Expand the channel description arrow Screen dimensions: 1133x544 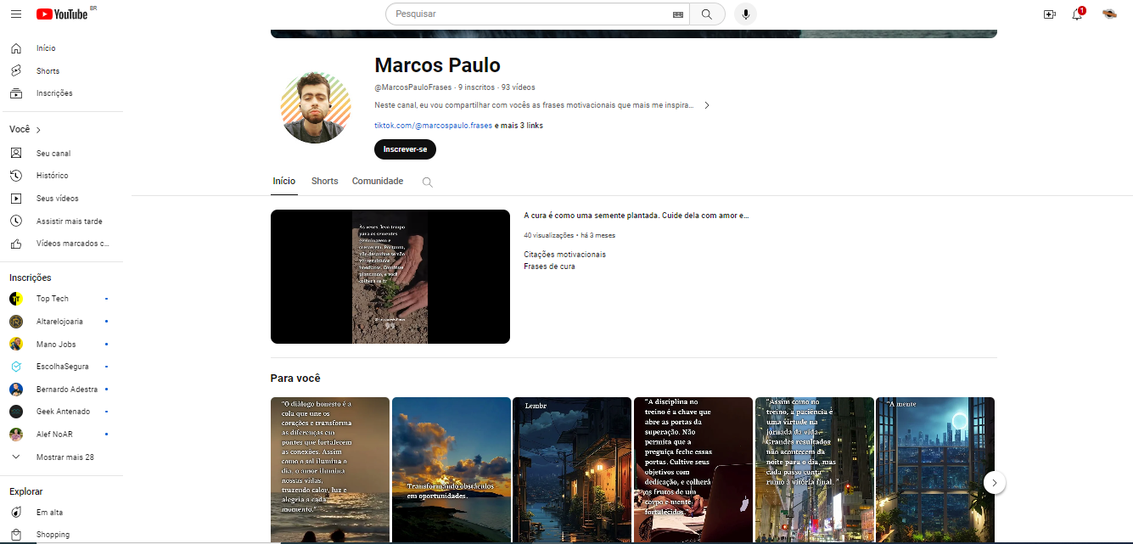pos(706,105)
